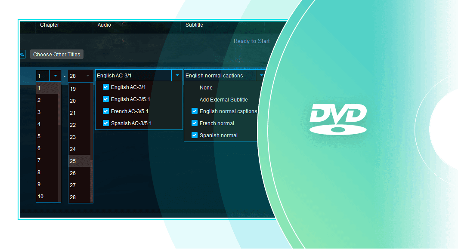Open the start chapter dropdown arrow
Viewport: 458px width, 249px height.
pos(56,76)
